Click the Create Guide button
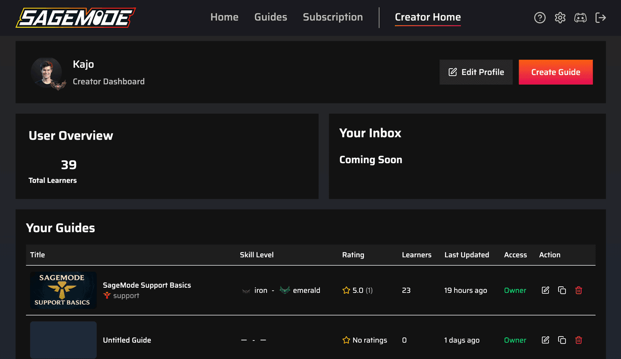The height and width of the screenshot is (359, 621). click(x=556, y=72)
